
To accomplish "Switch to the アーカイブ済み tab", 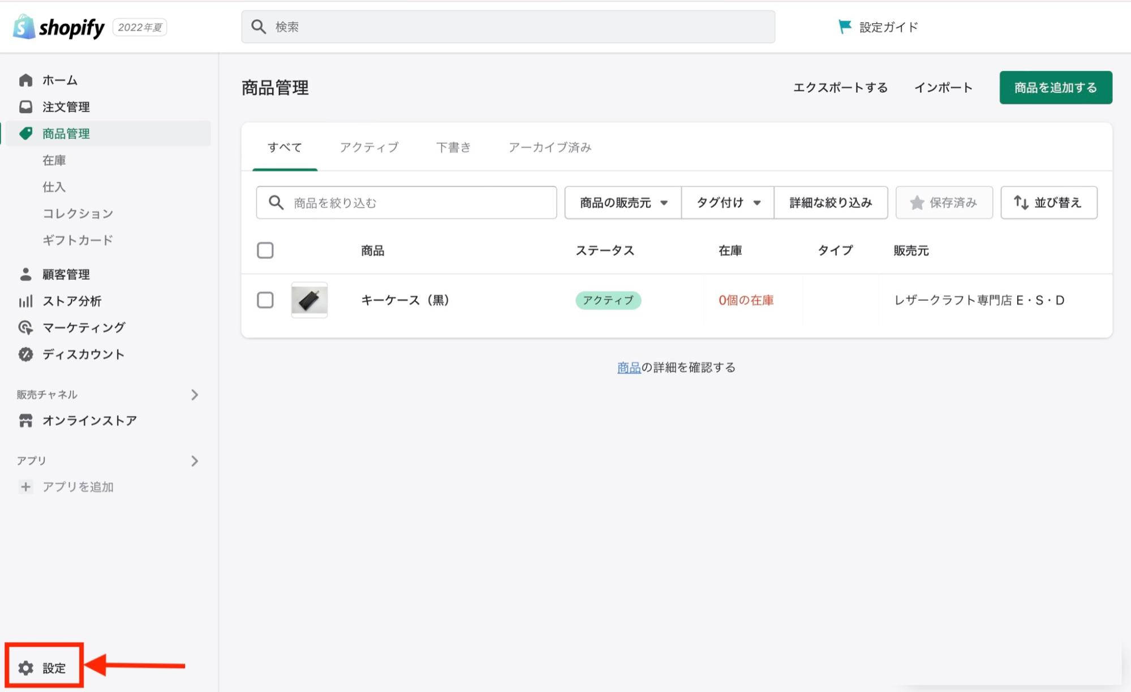I will tap(549, 148).
